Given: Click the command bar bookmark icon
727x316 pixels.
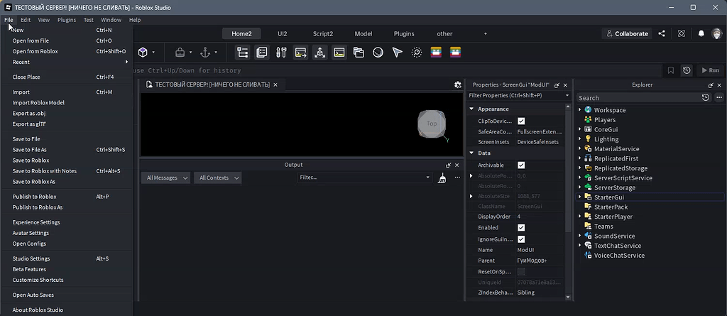Looking at the screenshot, I should pyautogui.click(x=670, y=70).
